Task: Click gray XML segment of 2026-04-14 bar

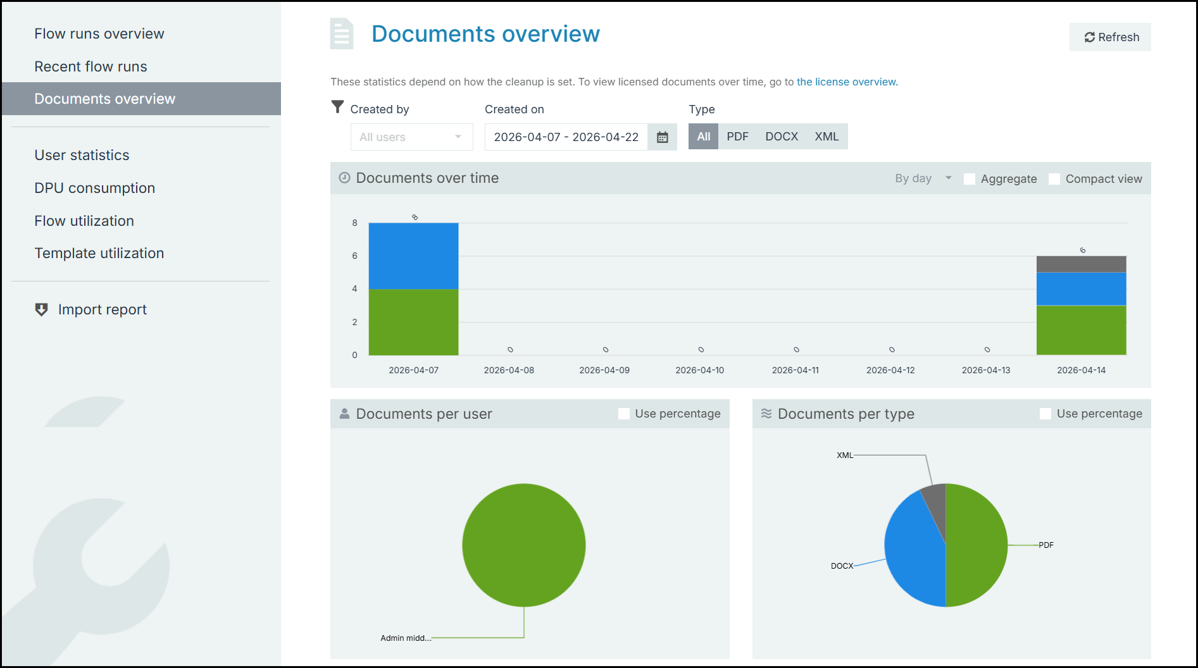Action: click(x=1081, y=264)
